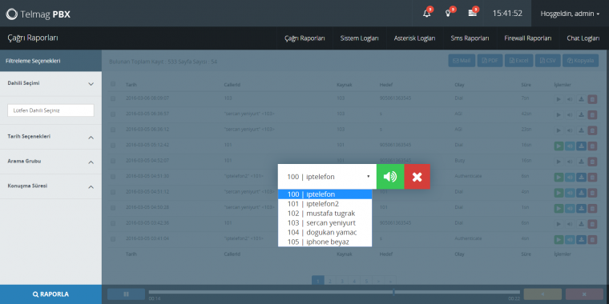Click the Lütfen Dahili Seçiniz field
Image resolution: width=609 pixels, height=304 pixels.
(x=50, y=110)
